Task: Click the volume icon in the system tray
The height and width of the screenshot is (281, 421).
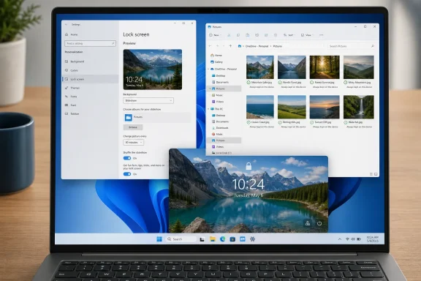Action: (x=353, y=239)
